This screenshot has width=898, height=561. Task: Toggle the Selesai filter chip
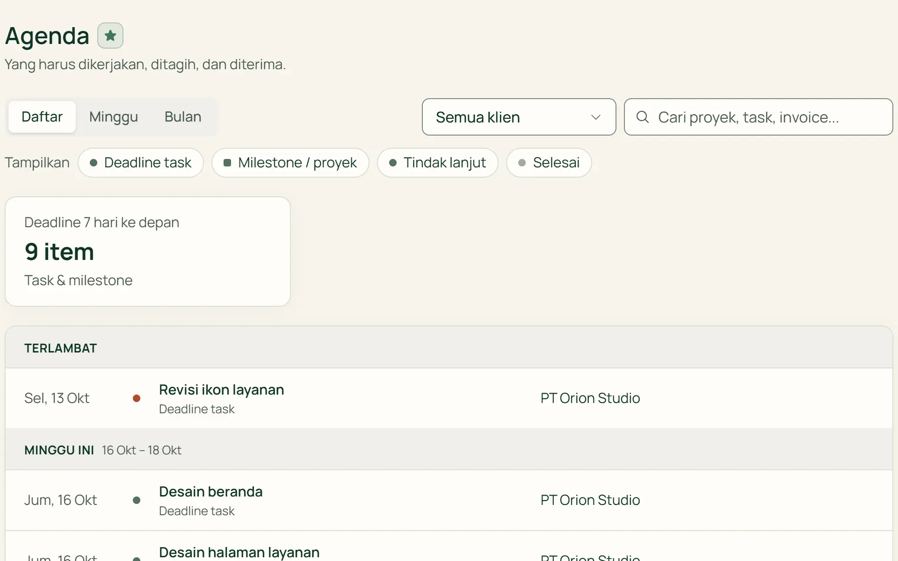click(549, 163)
